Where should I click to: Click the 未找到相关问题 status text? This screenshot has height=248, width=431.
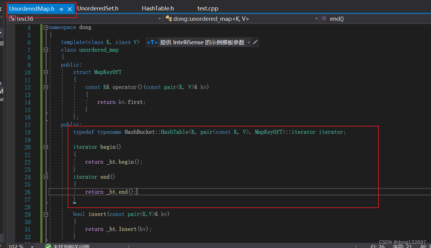(x=71, y=246)
